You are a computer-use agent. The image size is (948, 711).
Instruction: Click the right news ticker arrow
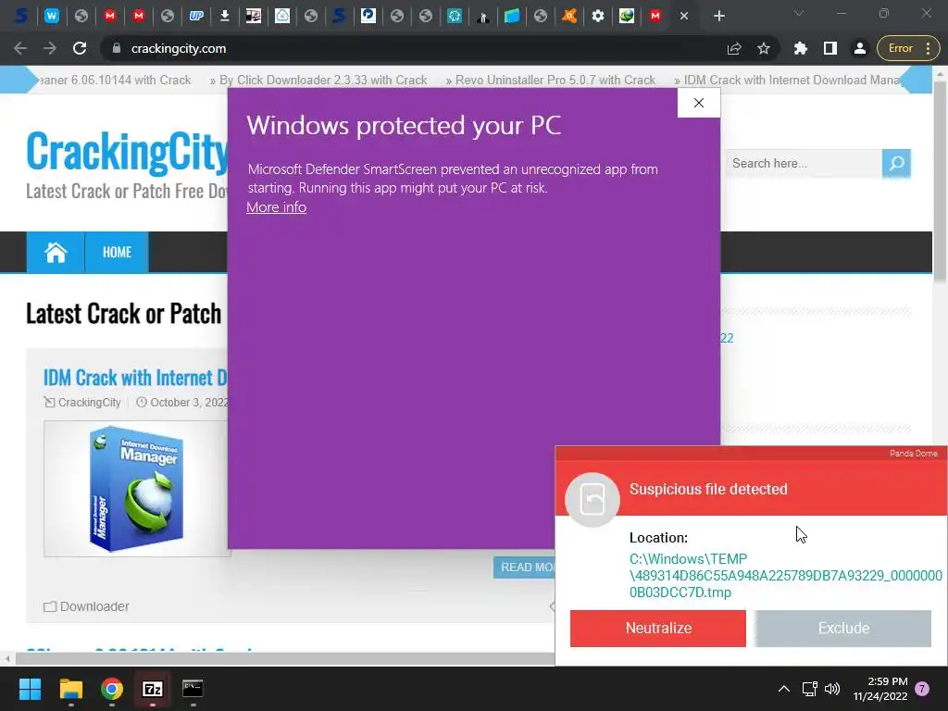(916, 80)
